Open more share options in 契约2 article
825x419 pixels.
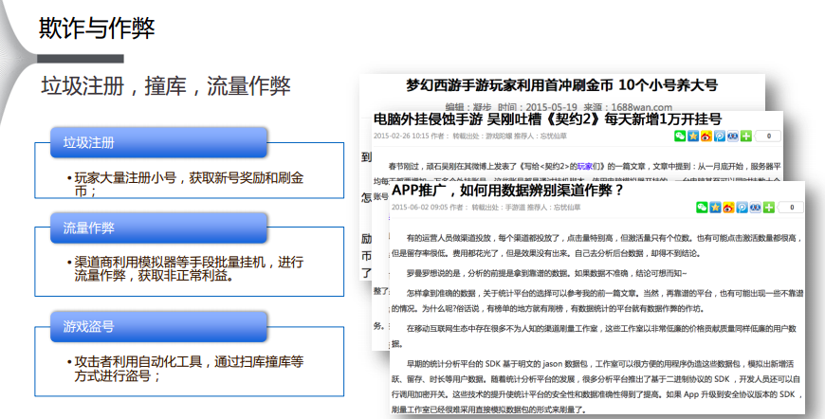coord(745,137)
